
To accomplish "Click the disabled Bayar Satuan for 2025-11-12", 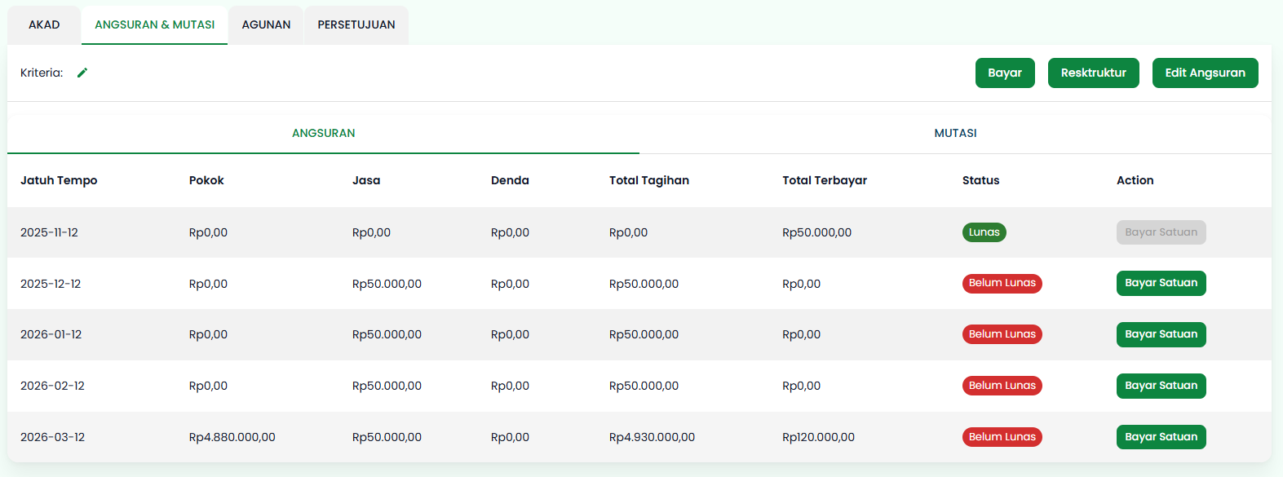I will (1161, 232).
